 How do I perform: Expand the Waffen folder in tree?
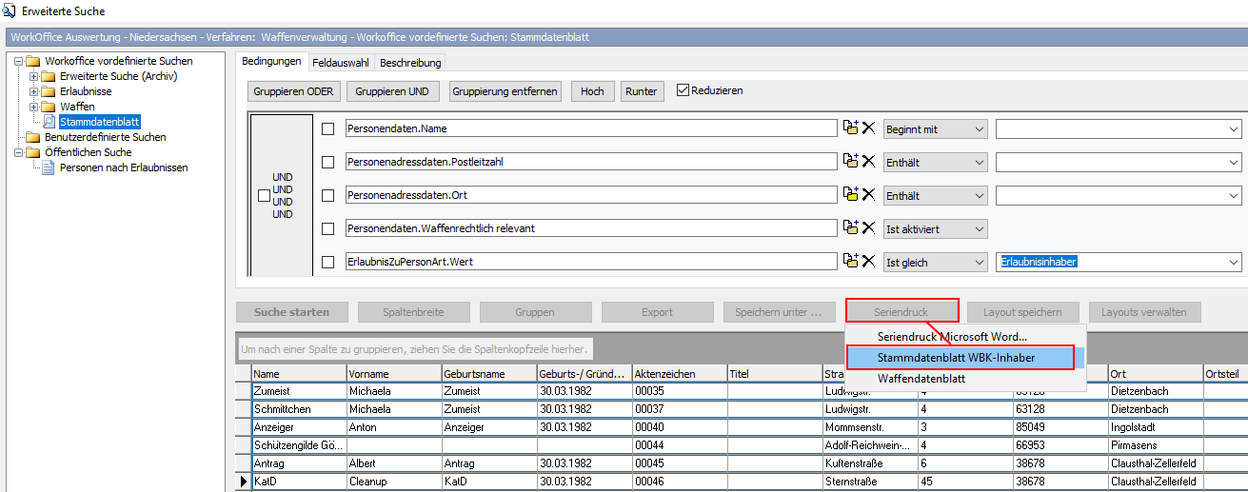pyautogui.click(x=34, y=107)
